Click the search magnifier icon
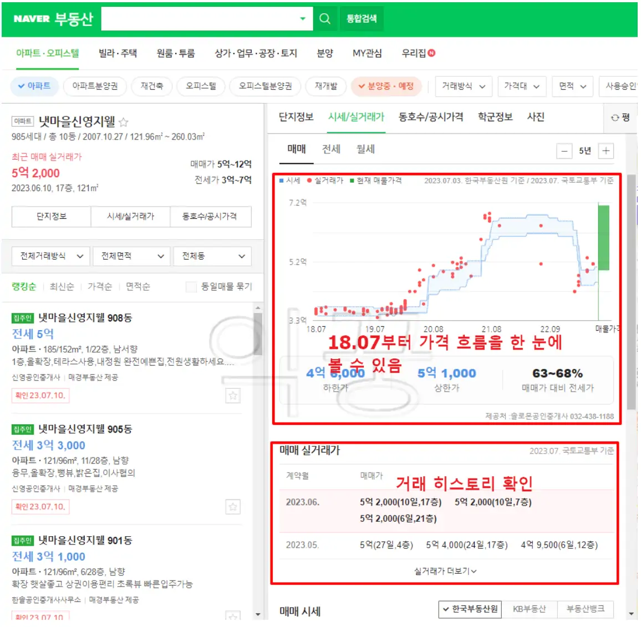The width and height of the screenshot is (641, 627). coord(325,18)
